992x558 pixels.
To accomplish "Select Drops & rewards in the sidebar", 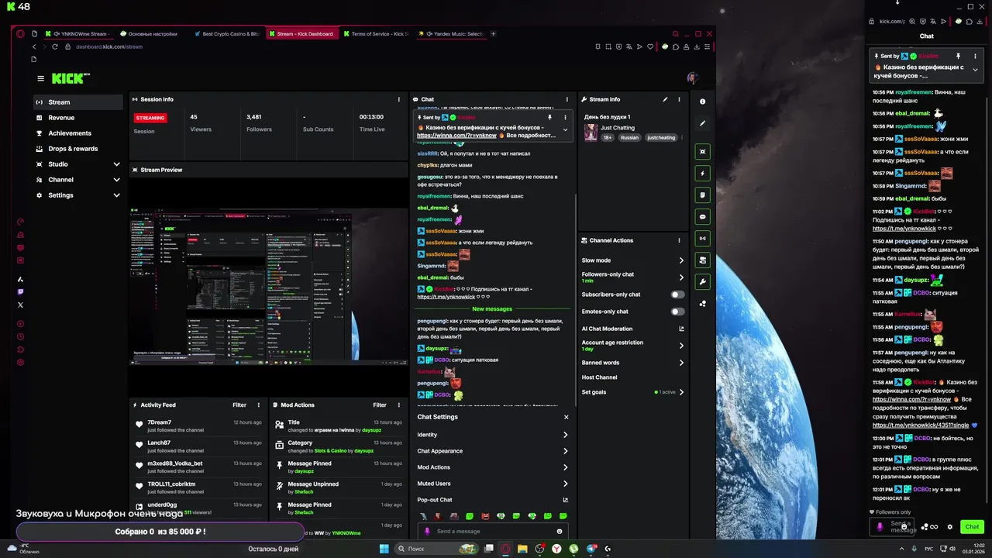I will click(78, 149).
